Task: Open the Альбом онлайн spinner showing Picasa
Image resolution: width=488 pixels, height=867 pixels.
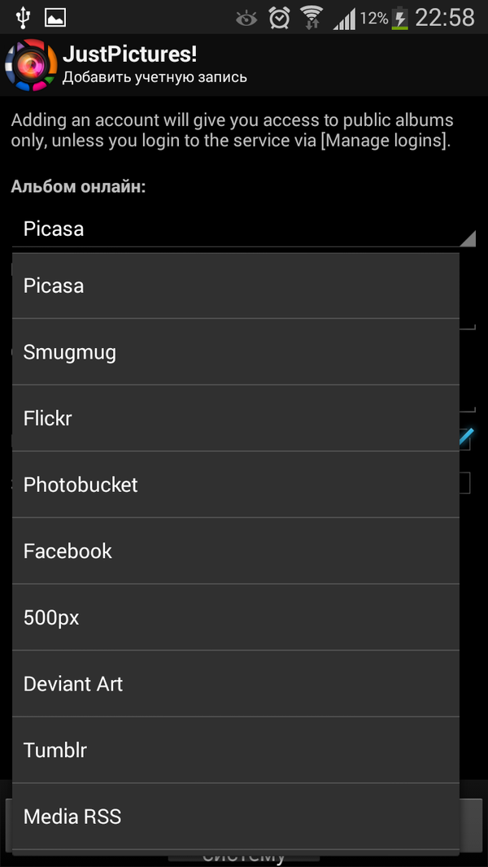Action: click(236, 229)
